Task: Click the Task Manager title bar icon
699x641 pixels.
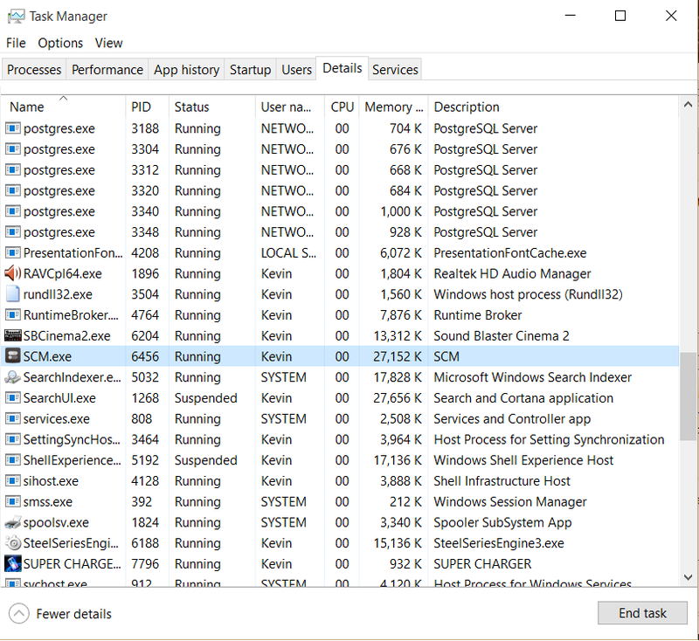Action: pos(16,17)
